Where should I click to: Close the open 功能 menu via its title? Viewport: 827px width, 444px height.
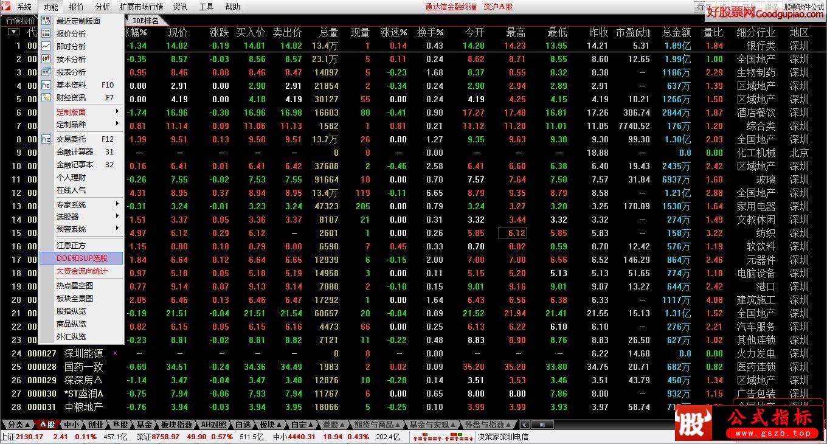click(x=51, y=7)
